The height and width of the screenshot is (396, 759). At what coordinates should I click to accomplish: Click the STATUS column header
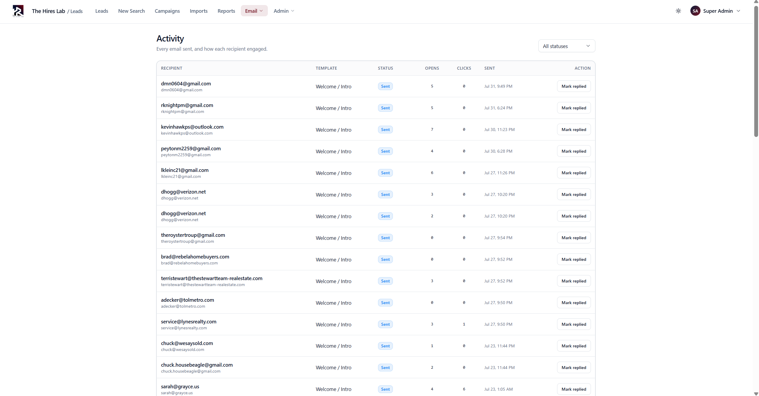coord(385,68)
